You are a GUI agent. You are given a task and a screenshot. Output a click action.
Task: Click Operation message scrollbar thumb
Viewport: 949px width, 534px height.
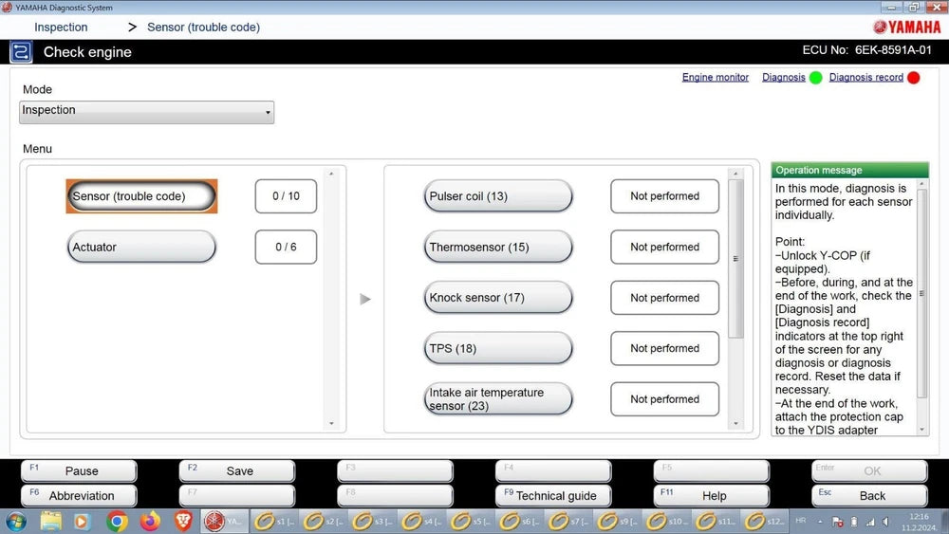[921, 293]
